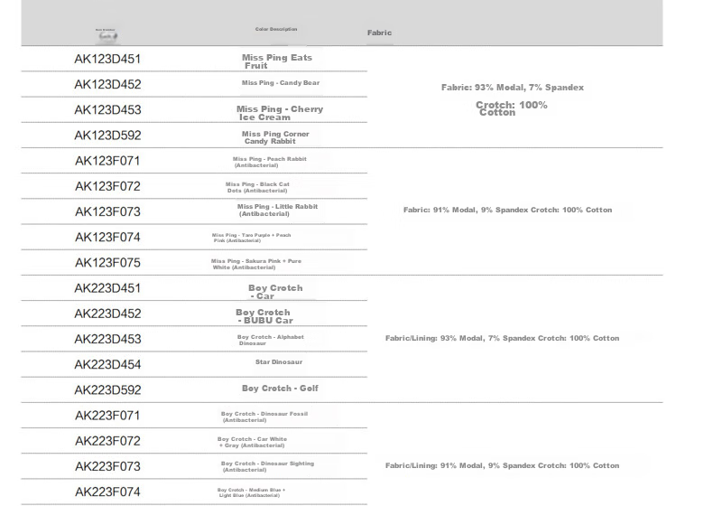Click 'Miss Ping Eats Fruit' description
This screenshot has width=713, height=506.
277,61
